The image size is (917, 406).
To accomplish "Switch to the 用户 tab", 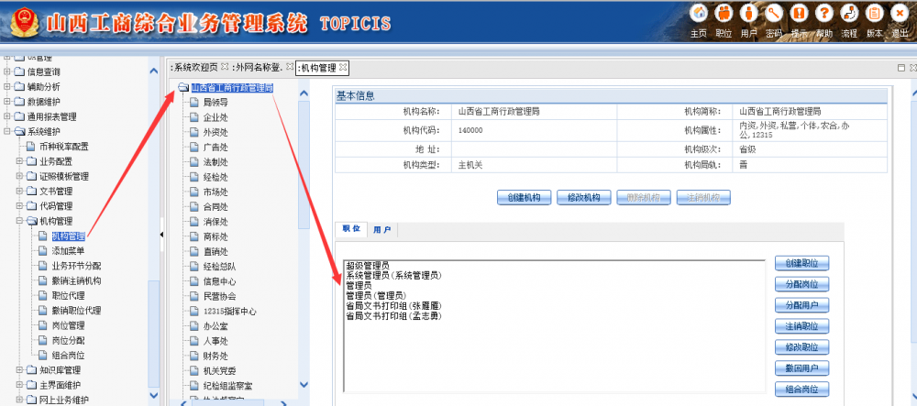I will pyautogui.click(x=382, y=230).
